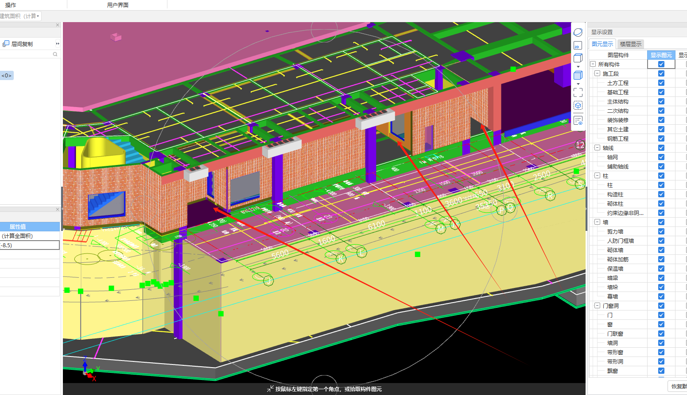Close the upper left component panel
The image size is (687, 395).
[x=58, y=25]
